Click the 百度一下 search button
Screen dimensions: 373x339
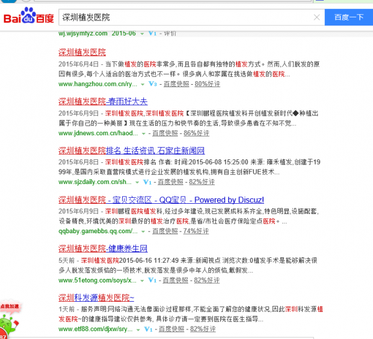[x=349, y=17]
